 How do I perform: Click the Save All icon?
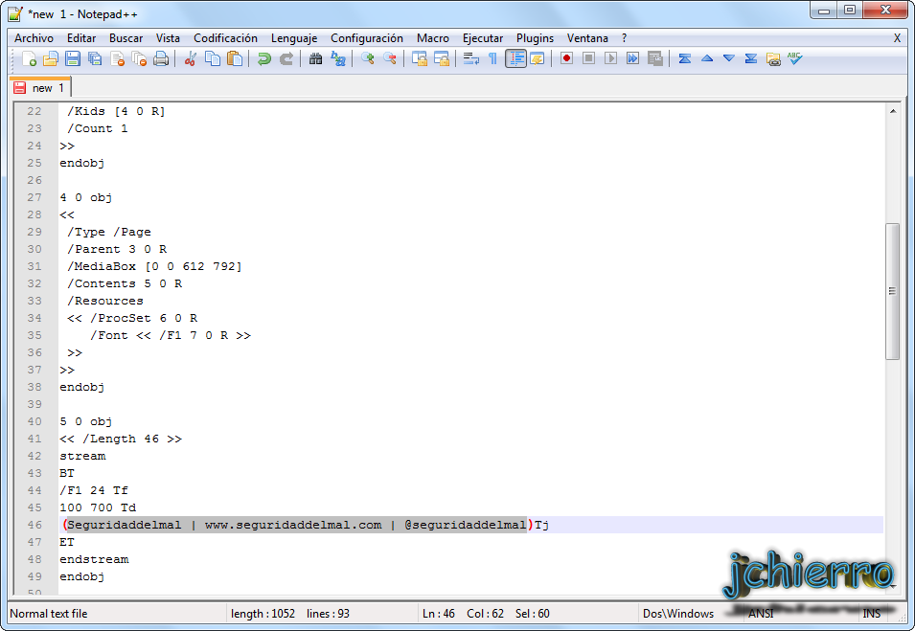[95, 58]
